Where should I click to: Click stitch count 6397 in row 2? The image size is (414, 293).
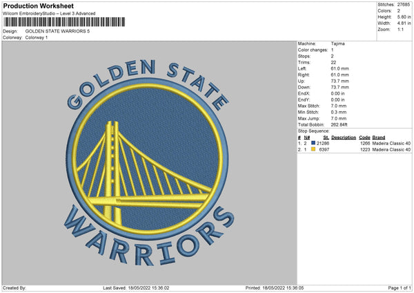coord(324,150)
